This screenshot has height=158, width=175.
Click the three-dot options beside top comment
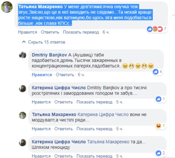click(x=174, y=15)
